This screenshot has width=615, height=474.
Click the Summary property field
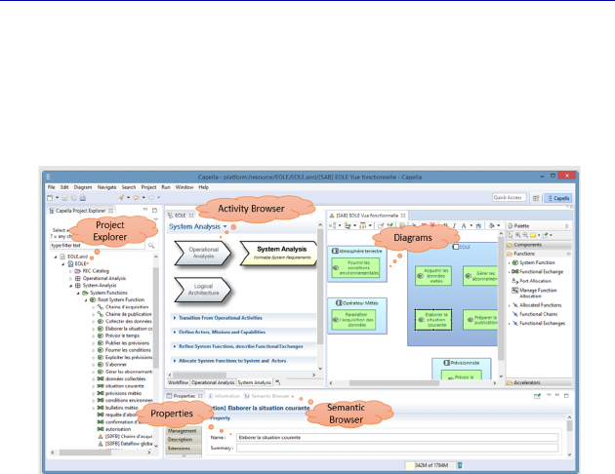397,448
